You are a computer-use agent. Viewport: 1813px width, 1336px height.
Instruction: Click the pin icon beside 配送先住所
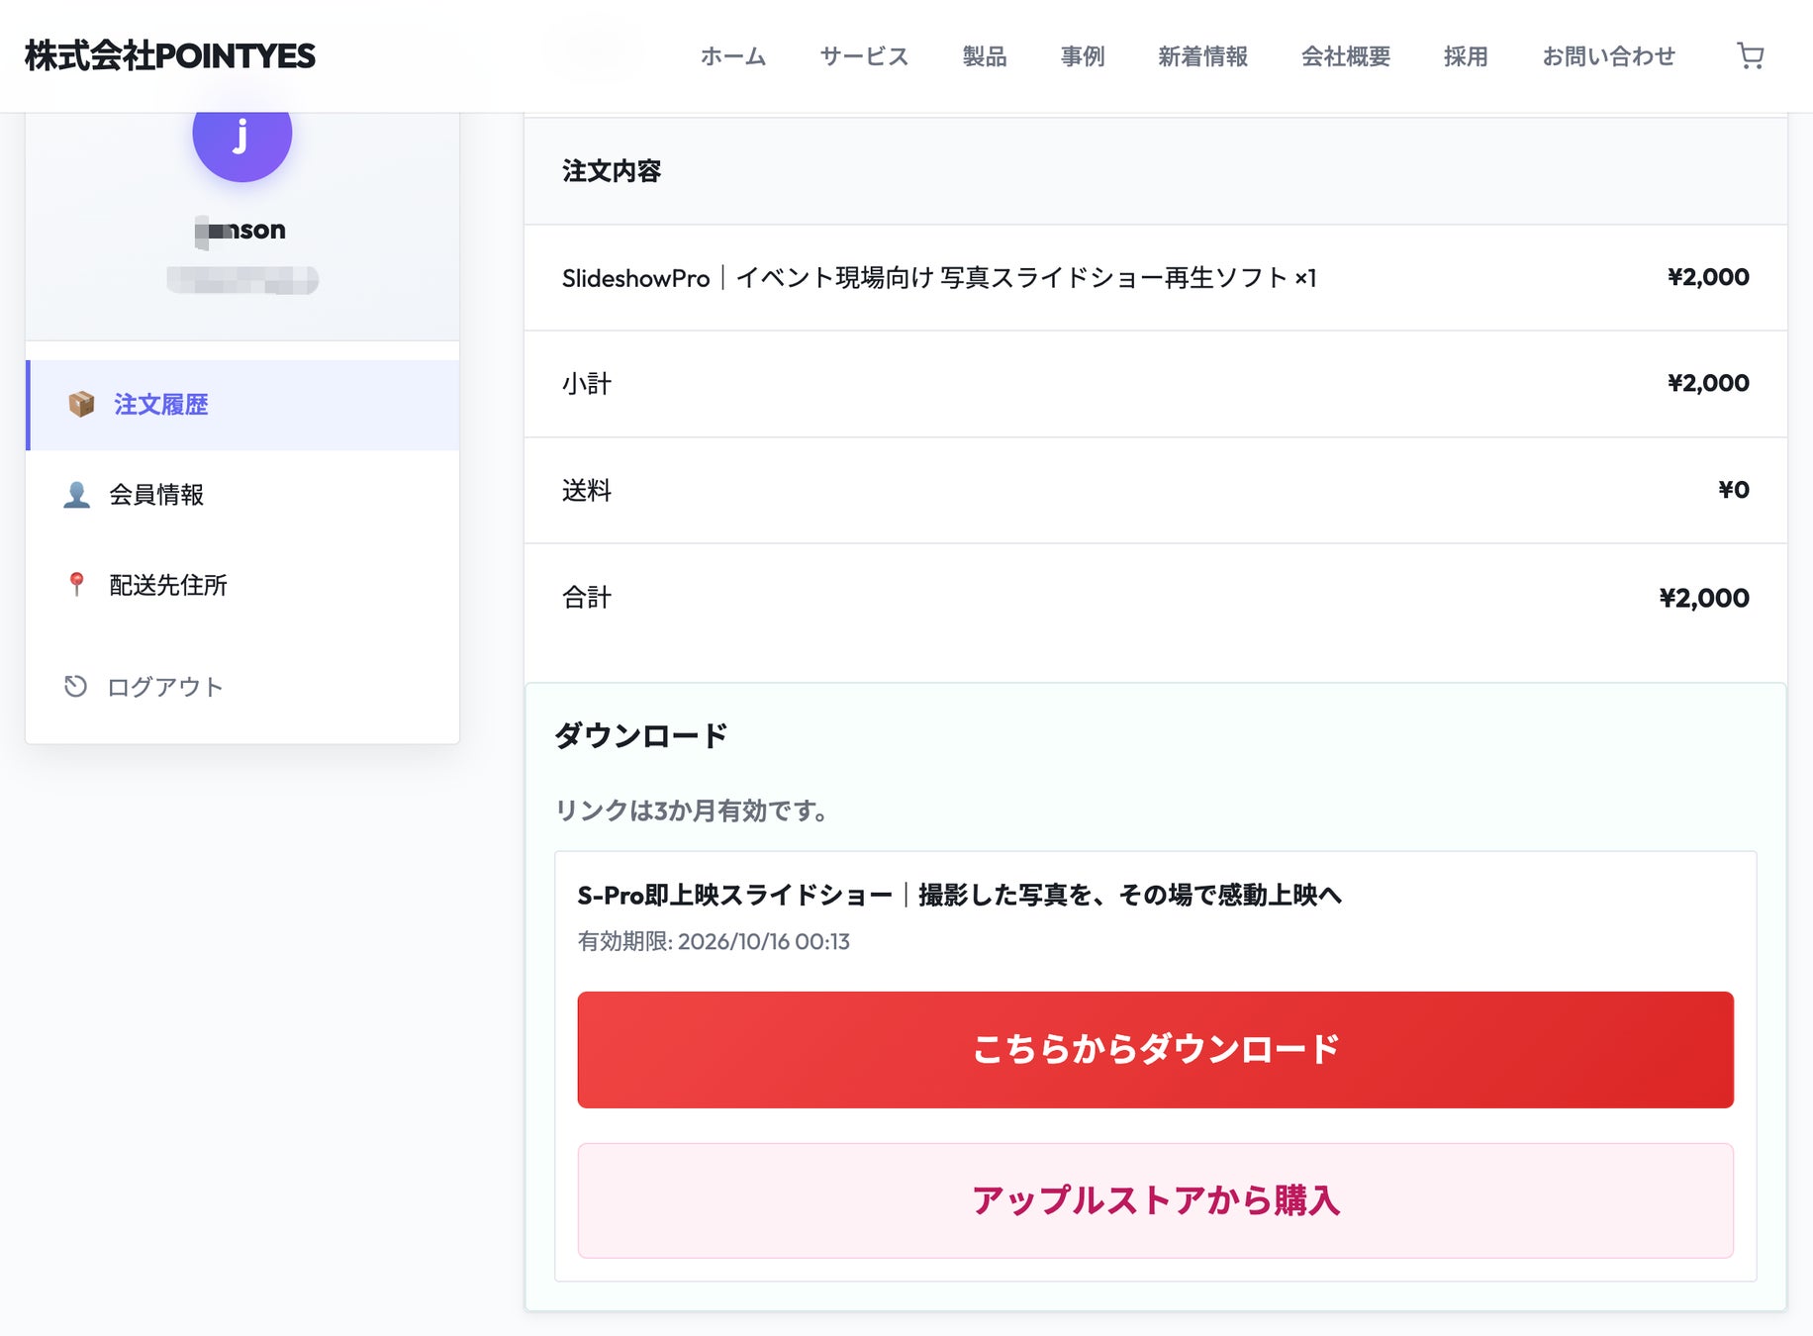(x=76, y=584)
